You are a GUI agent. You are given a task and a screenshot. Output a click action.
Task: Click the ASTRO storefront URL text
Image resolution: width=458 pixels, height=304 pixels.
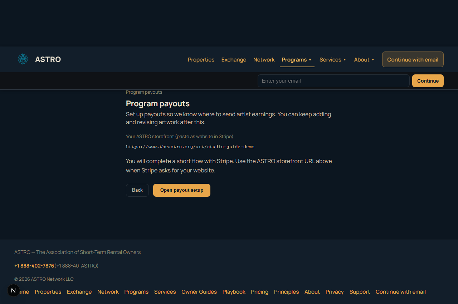[x=190, y=147]
